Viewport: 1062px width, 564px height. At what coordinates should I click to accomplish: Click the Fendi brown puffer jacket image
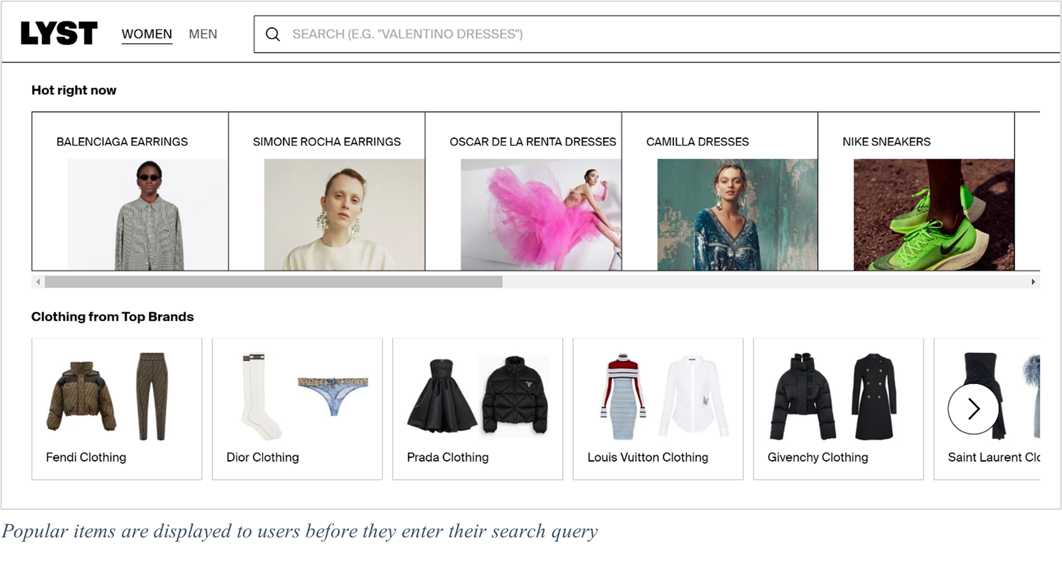[81, 396]
